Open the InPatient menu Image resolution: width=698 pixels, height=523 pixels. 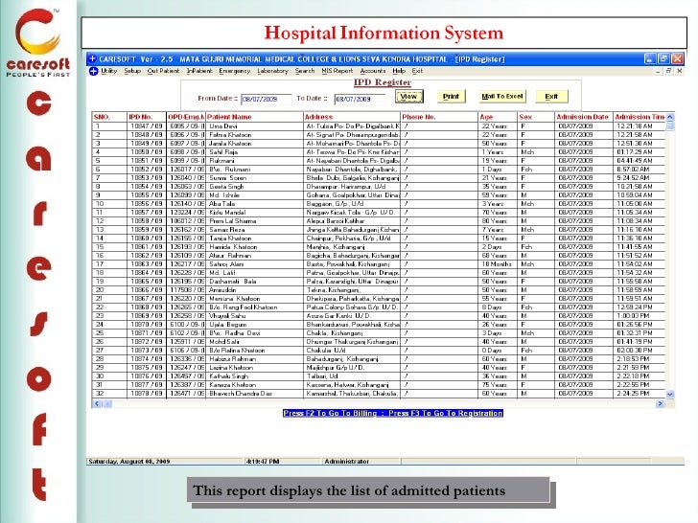(x=199, y=71)
